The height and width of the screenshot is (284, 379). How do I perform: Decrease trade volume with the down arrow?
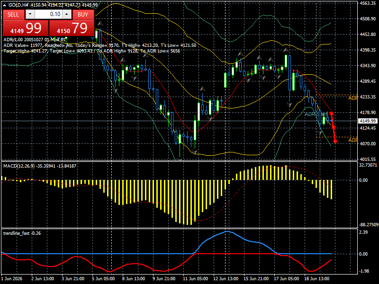tap(30, 14)
